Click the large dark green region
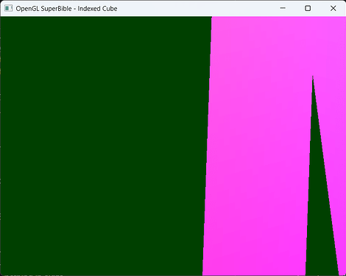This screenshot has width=346, height=276. click(103, 145)
